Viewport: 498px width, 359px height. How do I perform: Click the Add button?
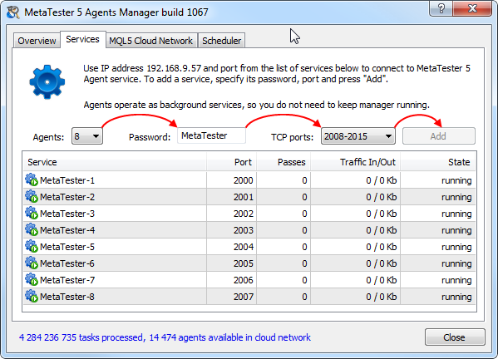pyautogui.click(x=439, y=136)
